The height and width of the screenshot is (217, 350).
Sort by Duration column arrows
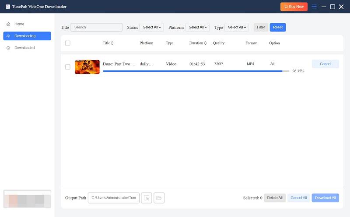pos(205,43)
